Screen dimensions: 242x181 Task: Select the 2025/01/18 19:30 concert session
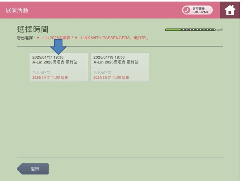(120, 67)
